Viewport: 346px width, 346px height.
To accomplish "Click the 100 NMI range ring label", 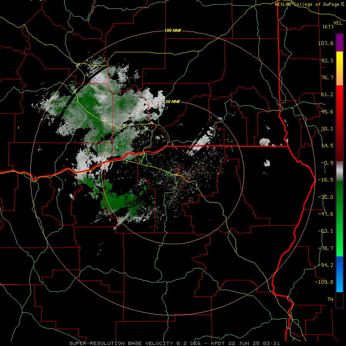I will [x=173, y=30].
